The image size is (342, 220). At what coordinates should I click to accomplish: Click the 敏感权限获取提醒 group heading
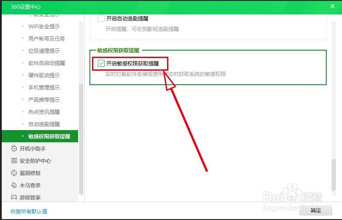click(x=118, y=51)
